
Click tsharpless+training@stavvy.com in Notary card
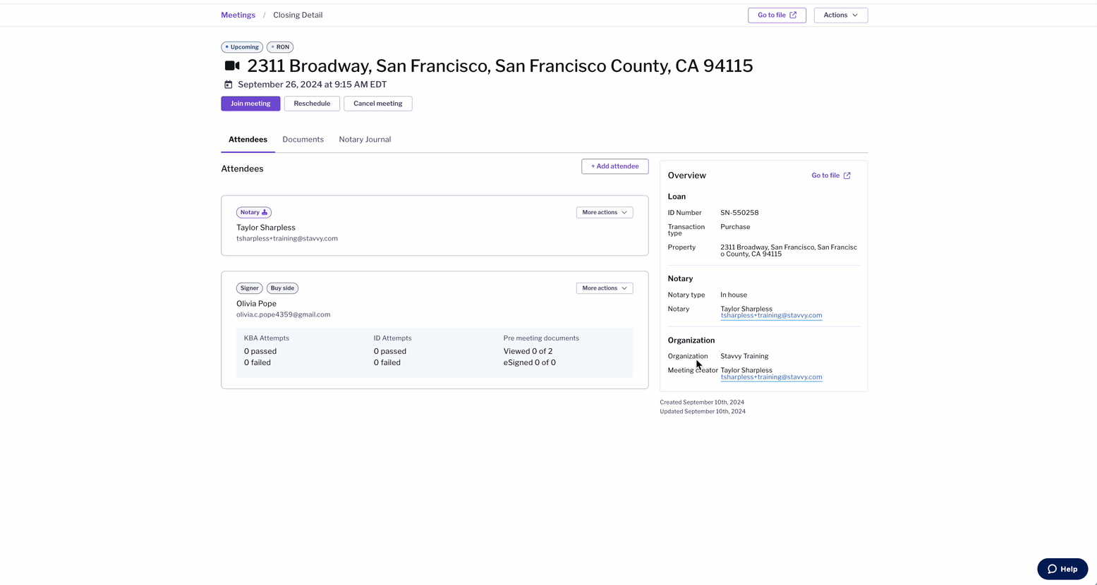point(287,239)
